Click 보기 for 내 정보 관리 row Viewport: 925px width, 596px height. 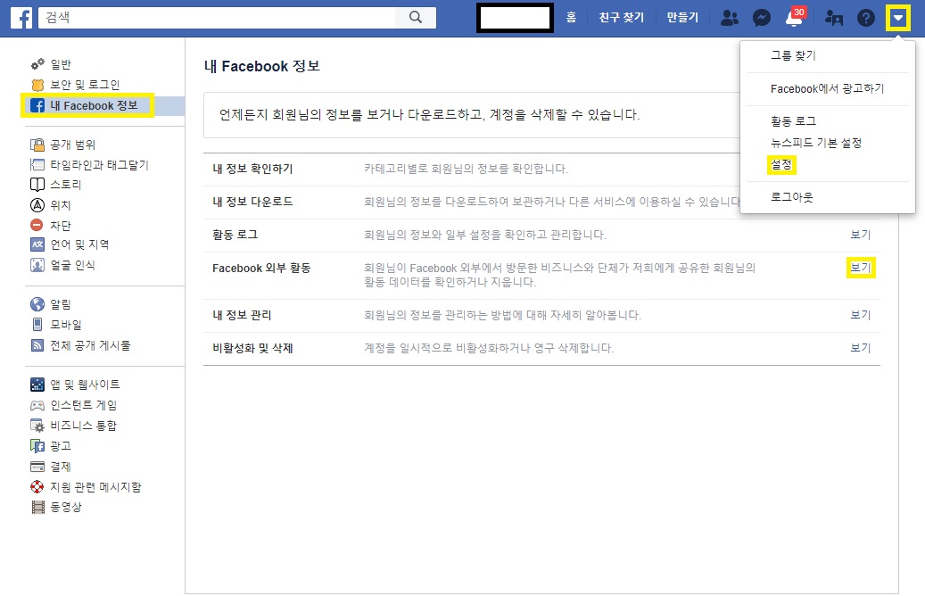click(860, 315)
